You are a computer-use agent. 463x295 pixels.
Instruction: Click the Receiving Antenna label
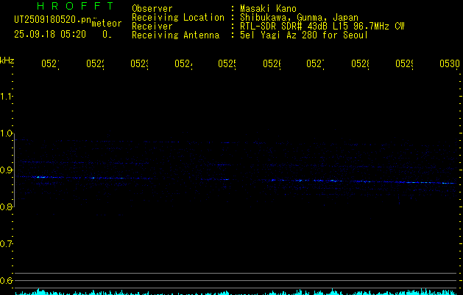click(x=176, y=35)
